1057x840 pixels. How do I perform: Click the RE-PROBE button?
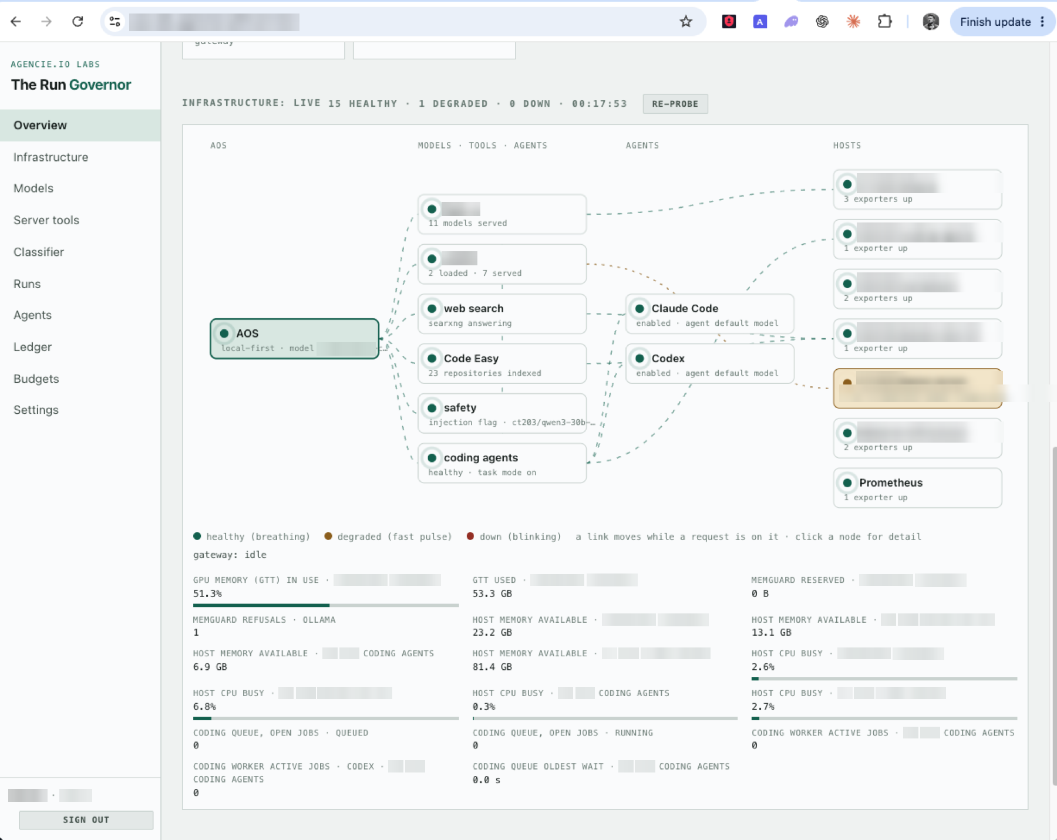(675, 104)
